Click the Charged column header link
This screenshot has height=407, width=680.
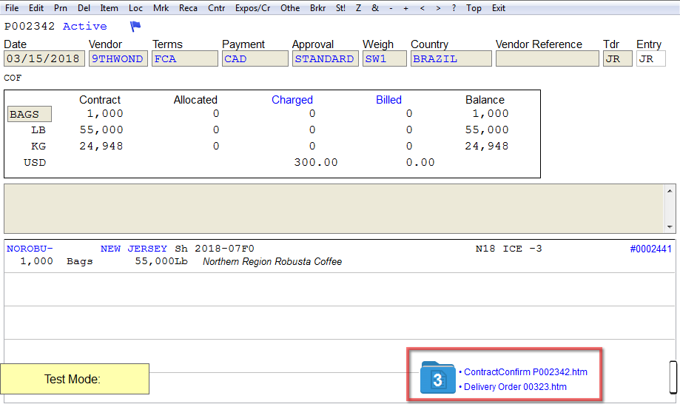[292, 100]
